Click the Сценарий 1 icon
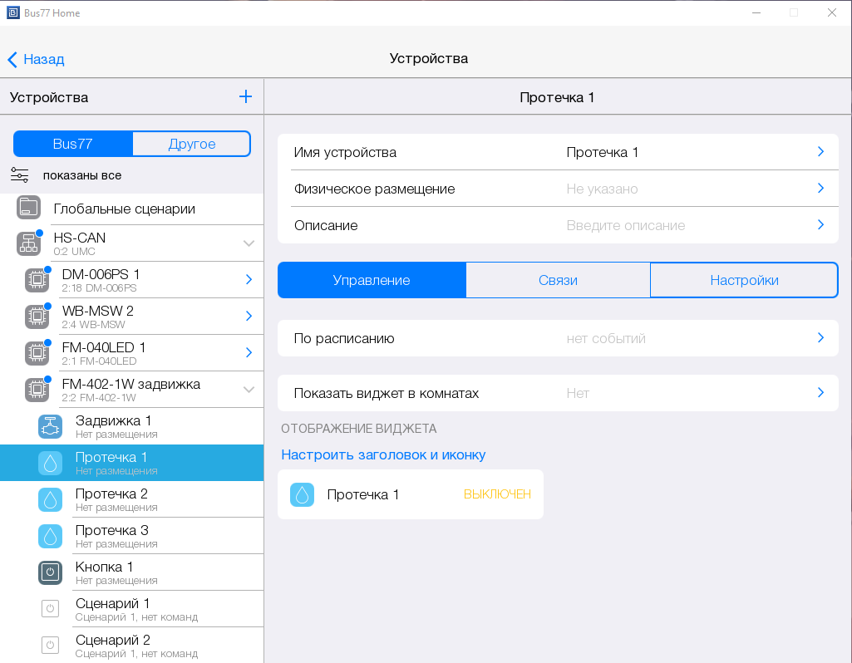Image resolution: width=852 pixels, height=663 pixels. [x=50, y=609]
